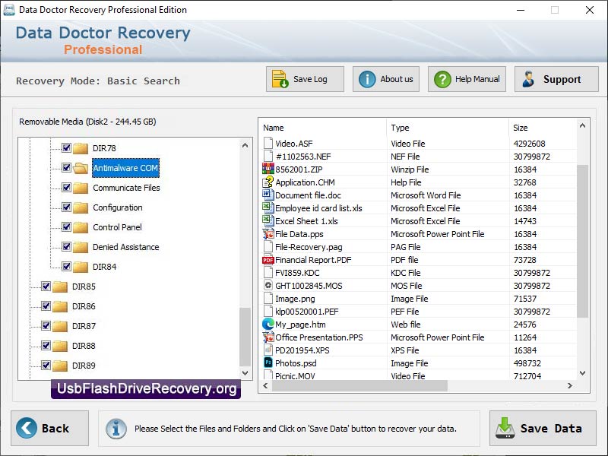Toggle the Communicate Files checkbox

point(65,188)
